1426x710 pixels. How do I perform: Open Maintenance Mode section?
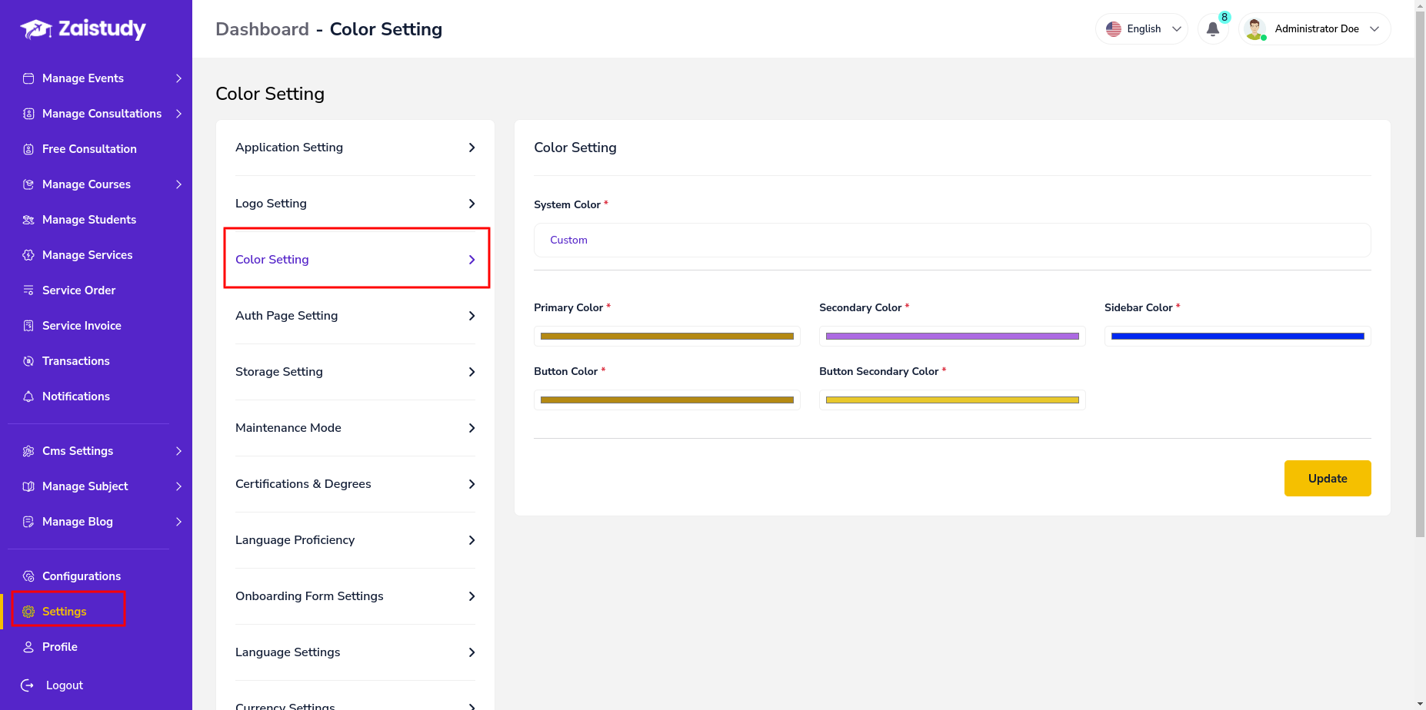click(x=355, y=428)
